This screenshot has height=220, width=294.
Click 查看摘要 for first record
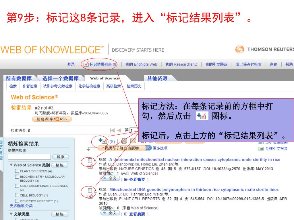pyautogui.click(x=137, y=179)
